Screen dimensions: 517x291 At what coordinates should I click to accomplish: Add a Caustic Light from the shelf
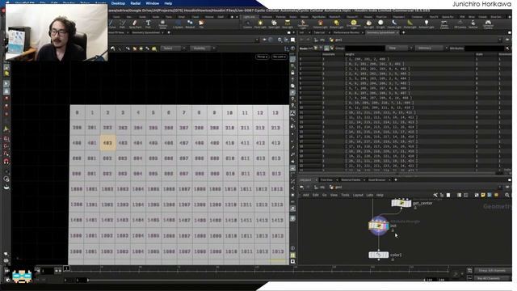coord(394,23)
